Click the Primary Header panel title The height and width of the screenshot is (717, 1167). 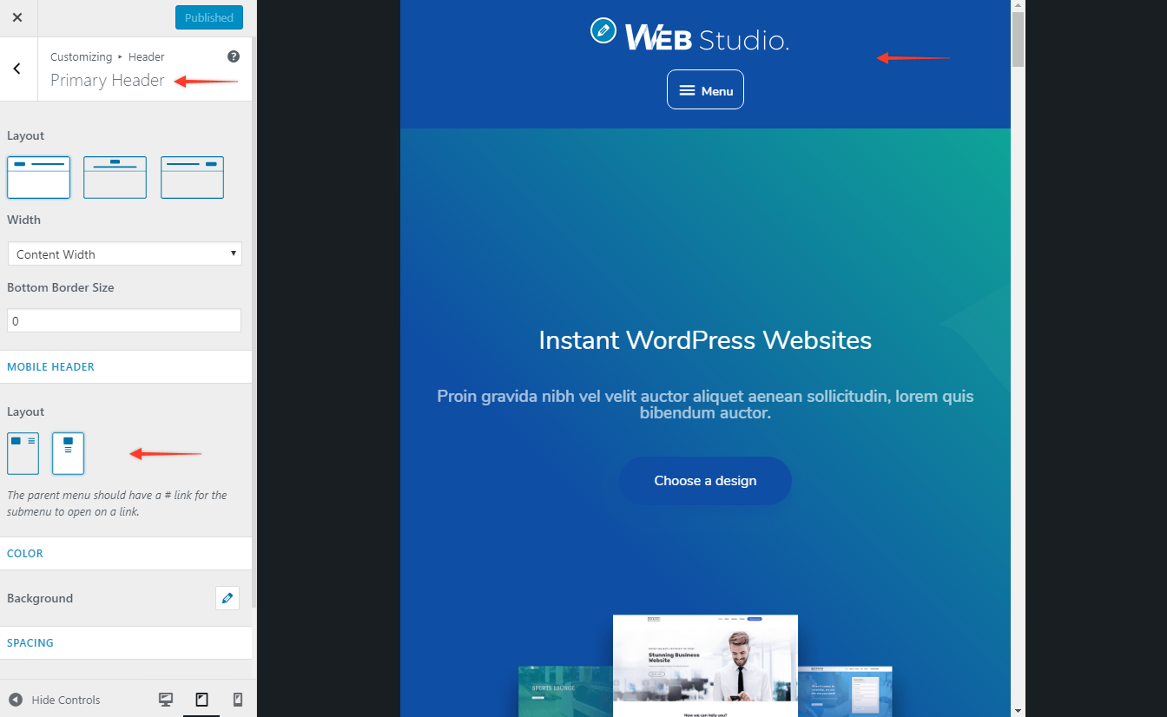coord(108,80)
